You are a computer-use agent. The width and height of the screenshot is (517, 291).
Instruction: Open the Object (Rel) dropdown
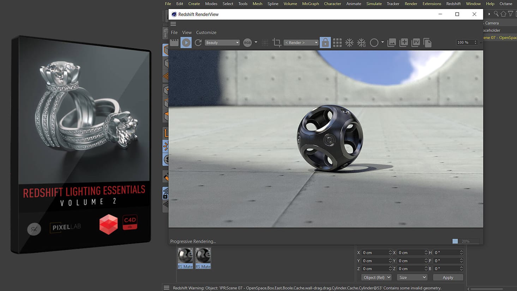377,278
